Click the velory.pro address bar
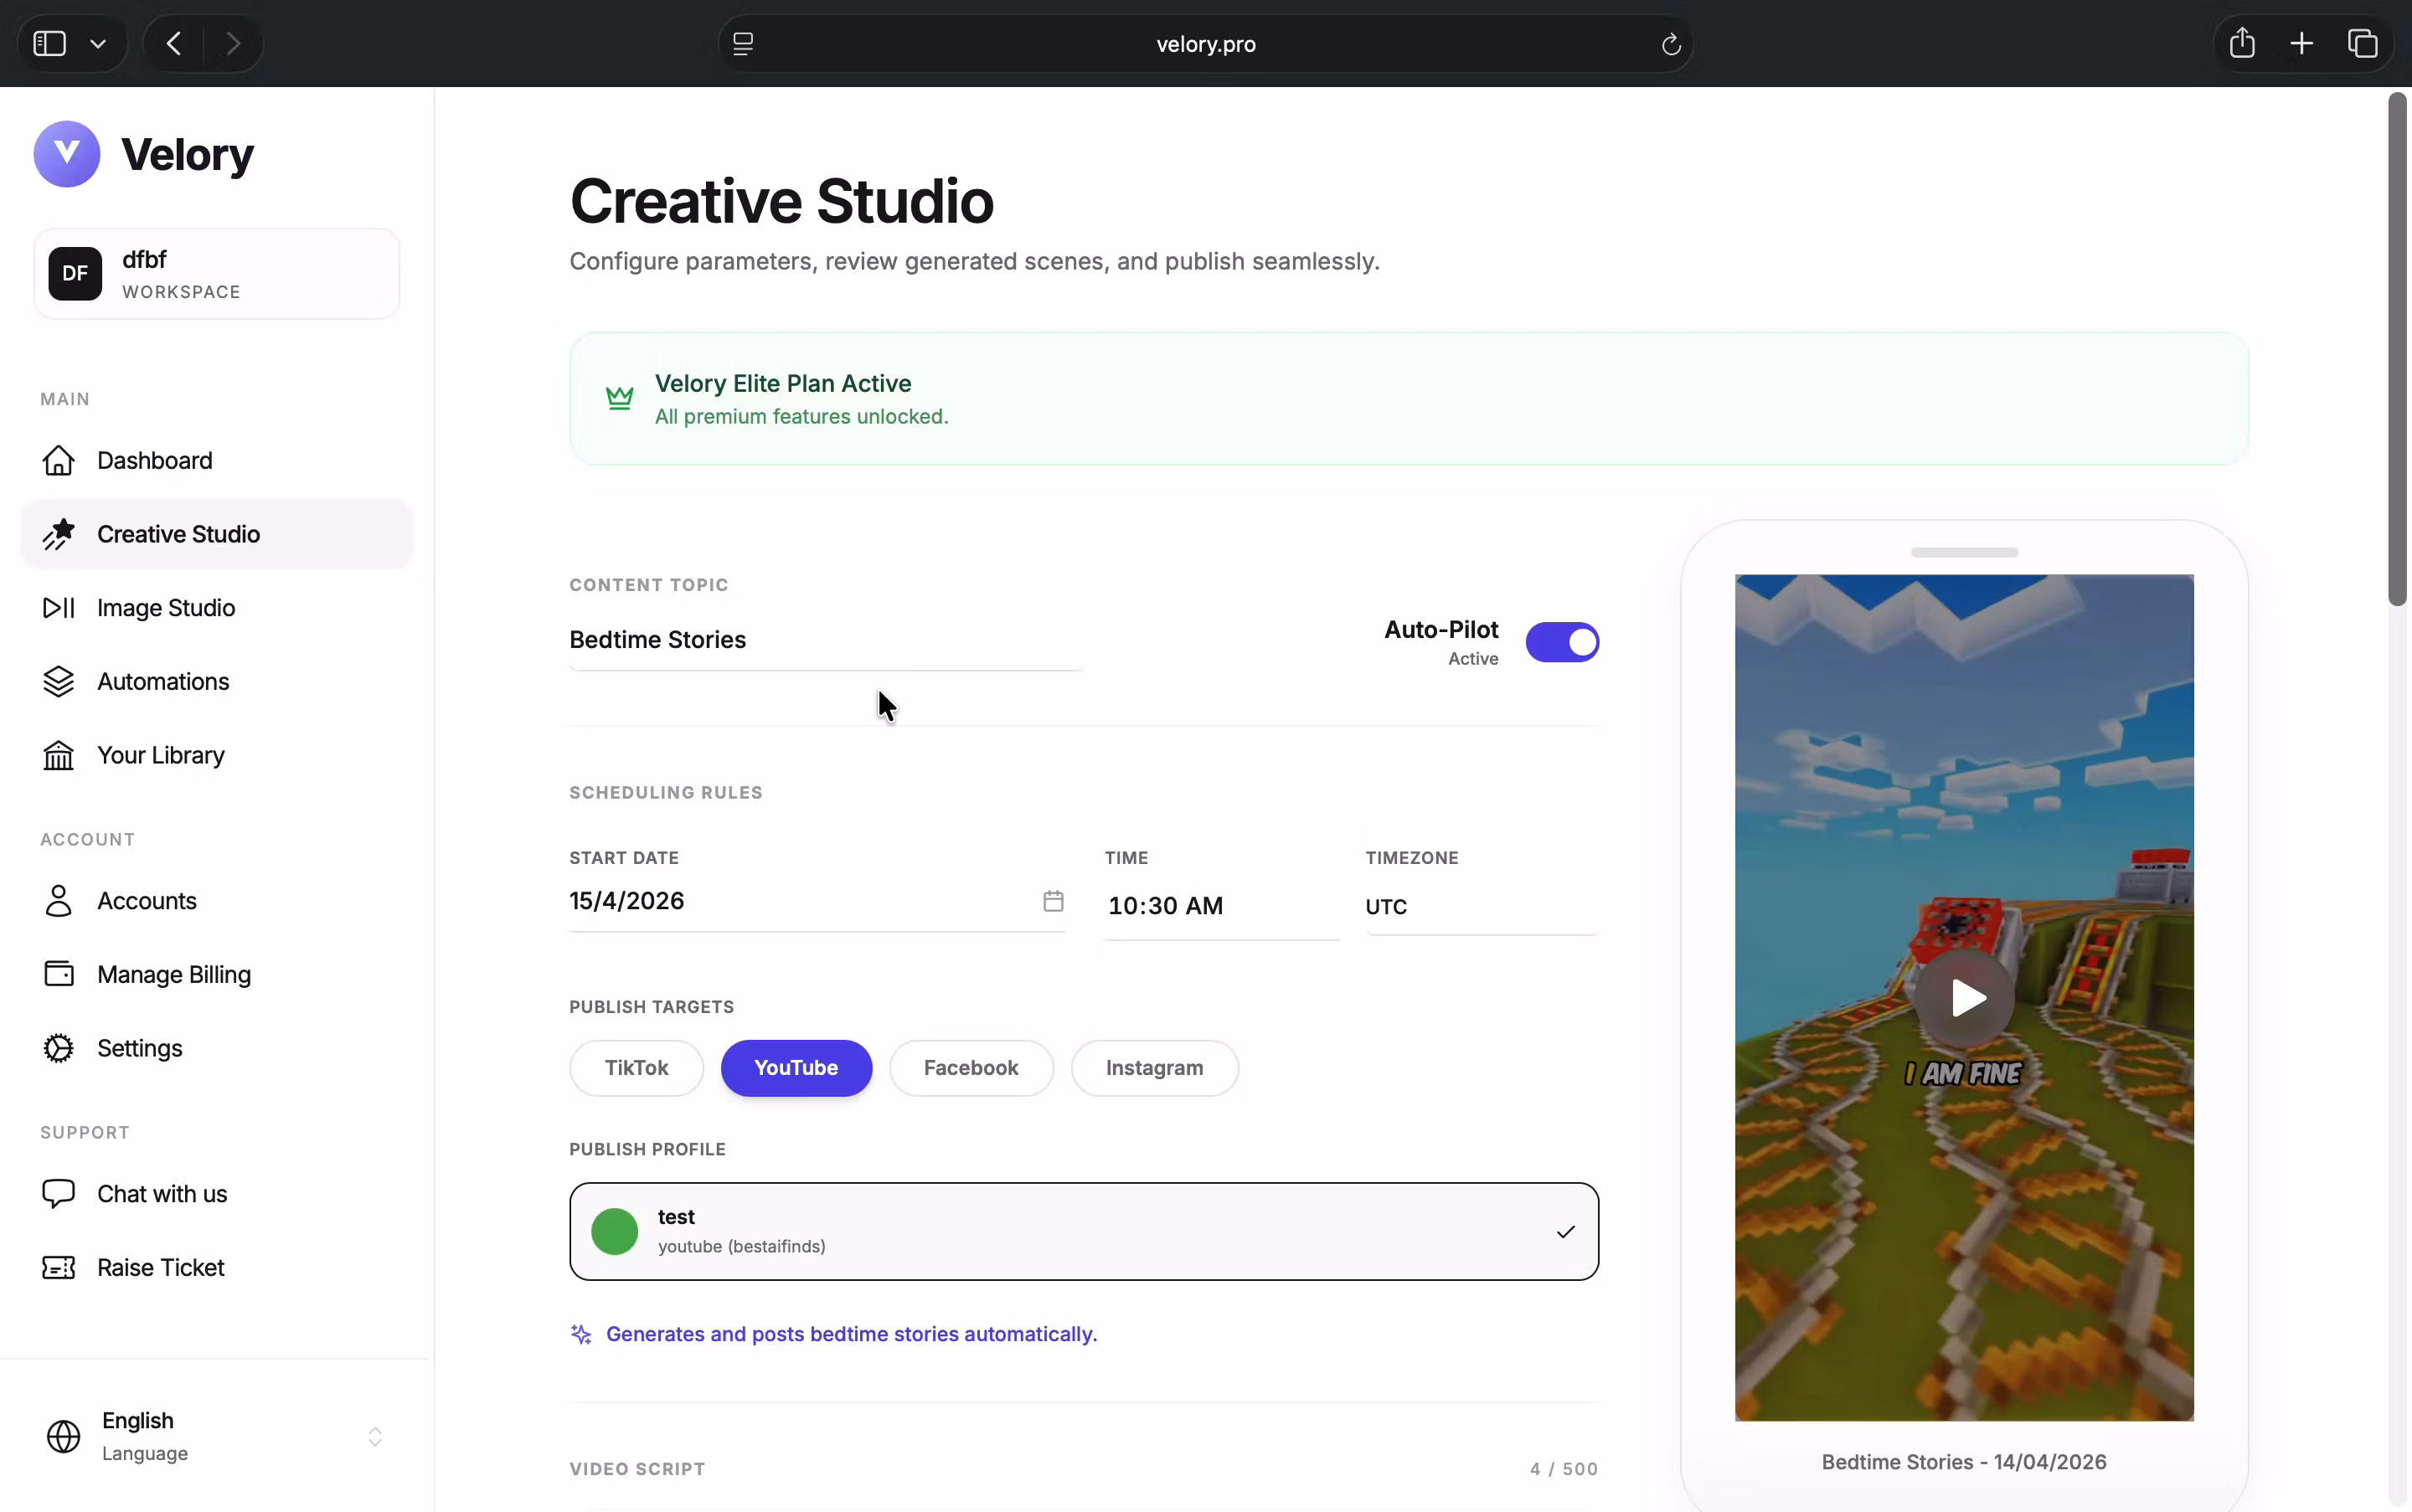The image size is (2412, 1512). [x=1207, y=44]
